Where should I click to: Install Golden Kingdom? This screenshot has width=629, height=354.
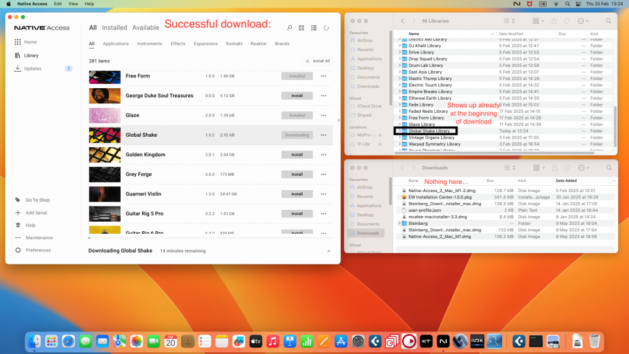tap(297, 155)
